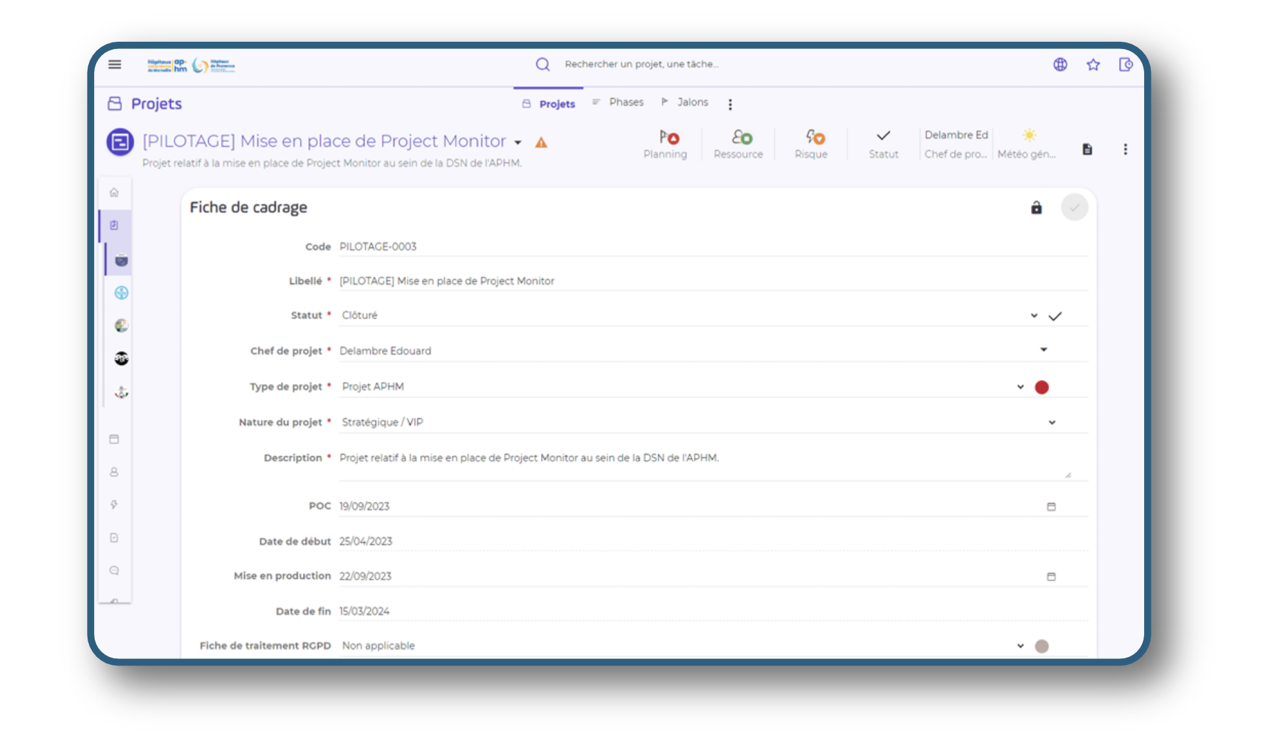The height and width of the screenshot is (738, 1265).
Task: Click the calendar icon for POC date
Action: 1051,506
